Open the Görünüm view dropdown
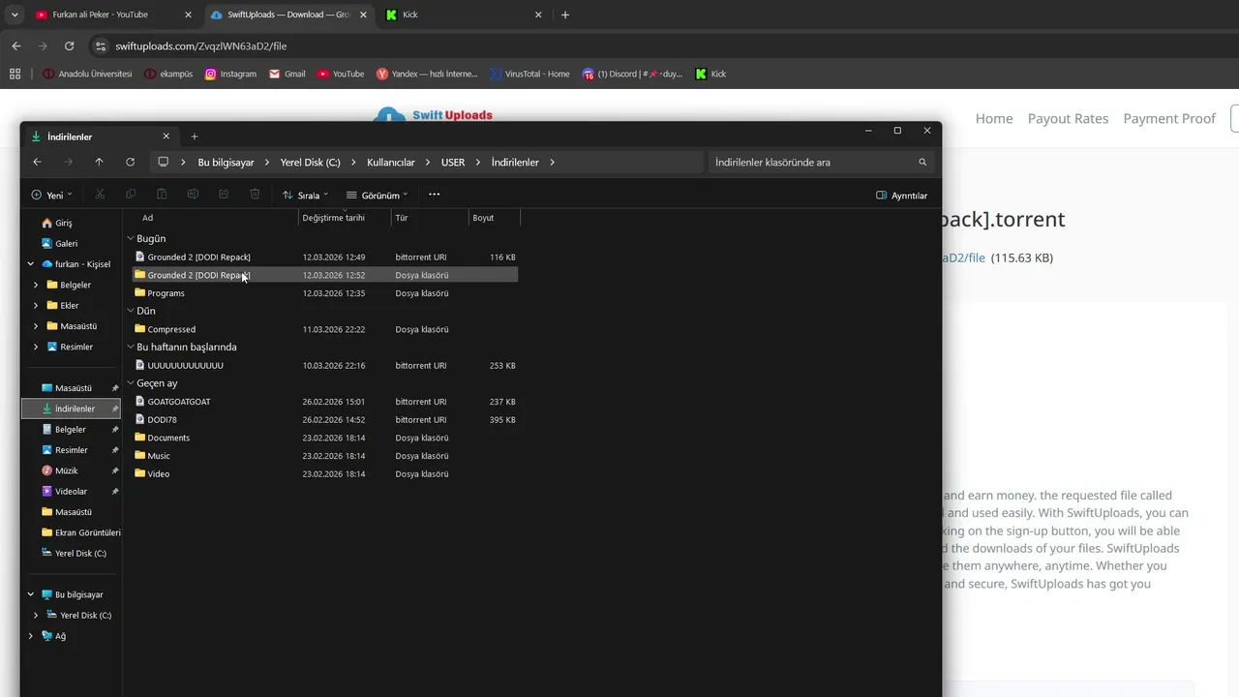Viewport: 1239px width, 697px height. (378, 195)
